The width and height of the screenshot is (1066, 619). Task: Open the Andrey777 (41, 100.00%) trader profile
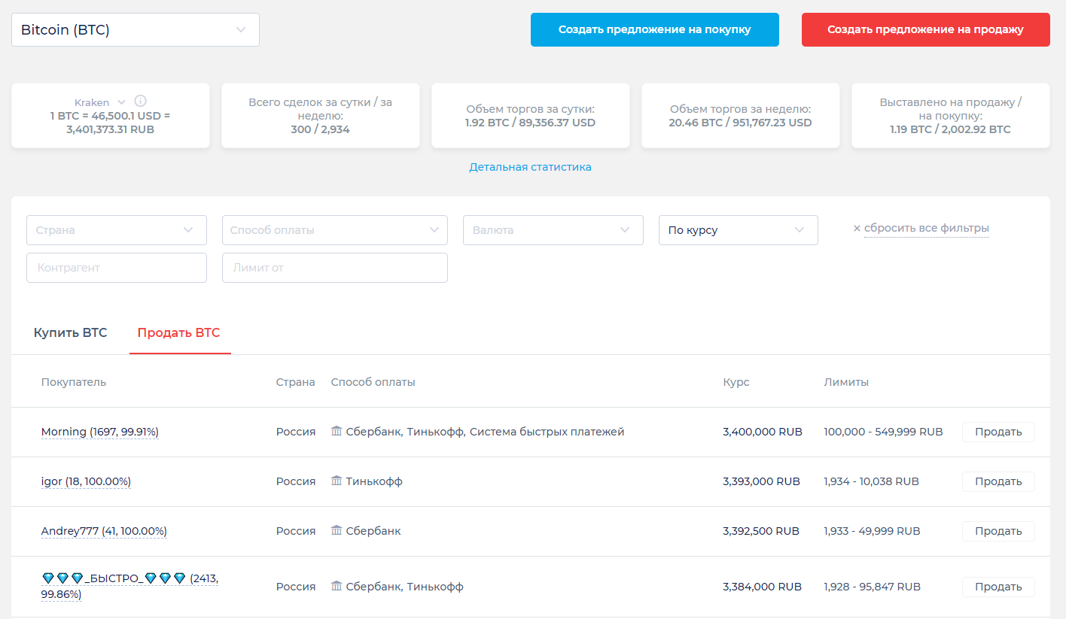pos(104,531)
